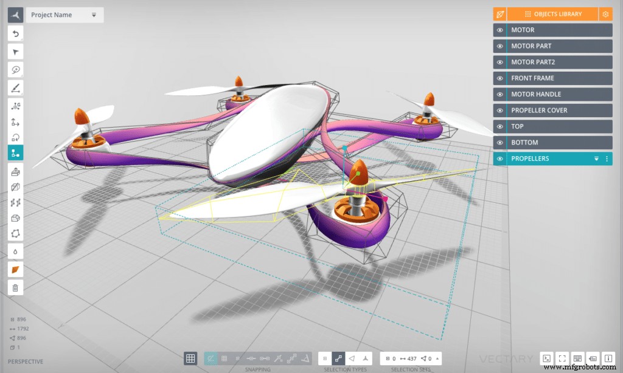The height and width of the screenshot is (373, 623).
Task: Select the arrow selection tool
Action: (x=15, y=52)
